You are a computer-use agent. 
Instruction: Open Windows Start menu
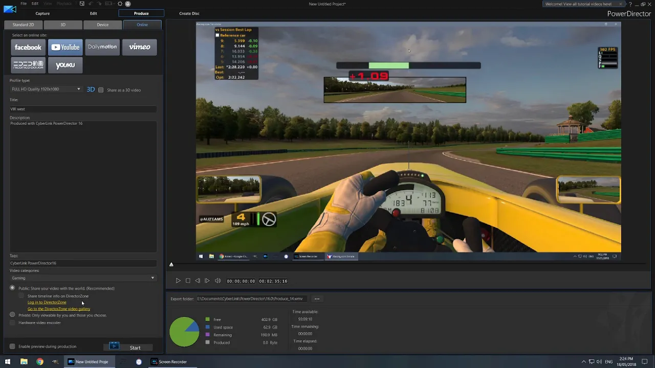(8, 362)
